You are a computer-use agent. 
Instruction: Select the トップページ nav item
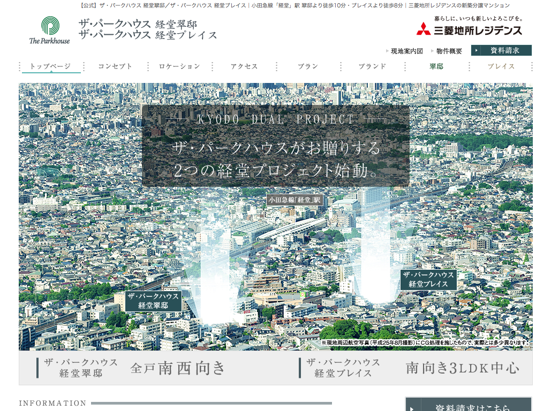[50, 66]
